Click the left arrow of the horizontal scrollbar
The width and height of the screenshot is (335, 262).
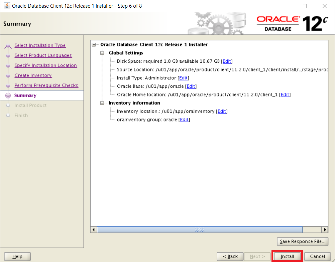click(x=94, y=230)
